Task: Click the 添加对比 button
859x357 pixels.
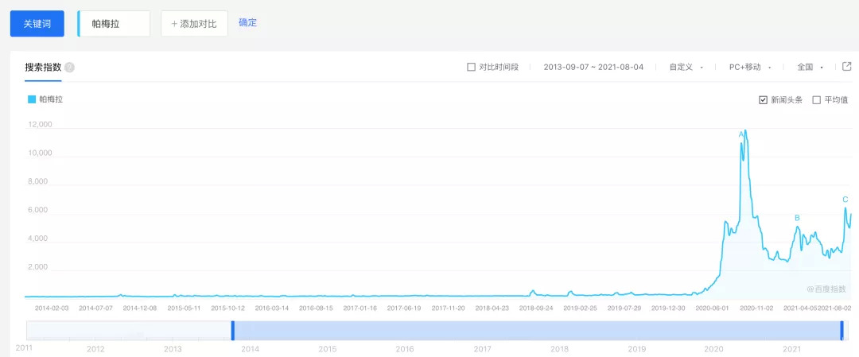Action: click(194, 24)
